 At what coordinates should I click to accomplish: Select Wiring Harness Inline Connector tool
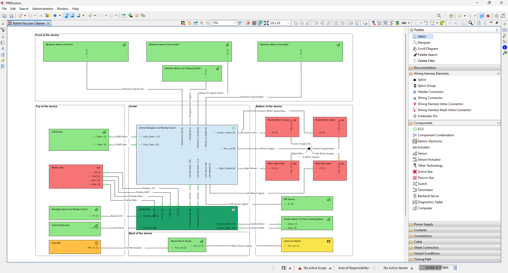440,104
